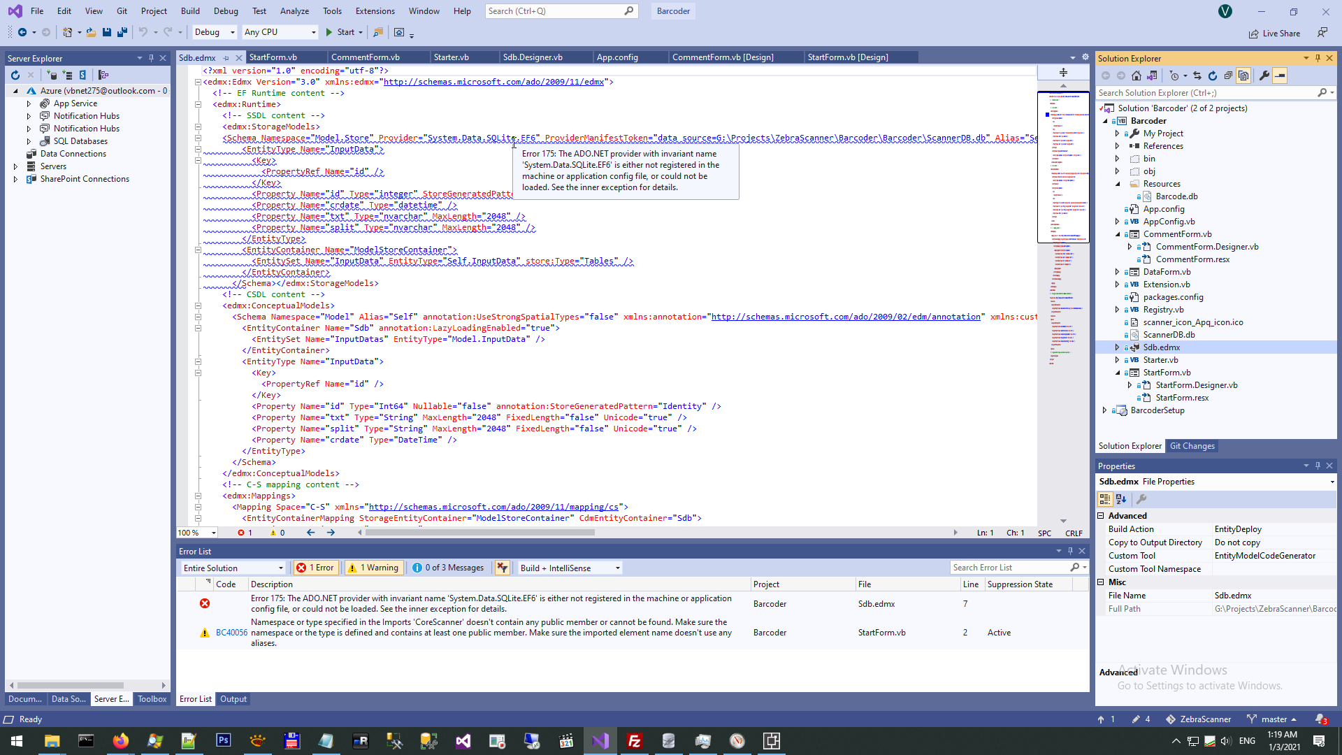Click Solution Explorer Home icon
Screen dimensions: 1342x755
pos(1137,75)
